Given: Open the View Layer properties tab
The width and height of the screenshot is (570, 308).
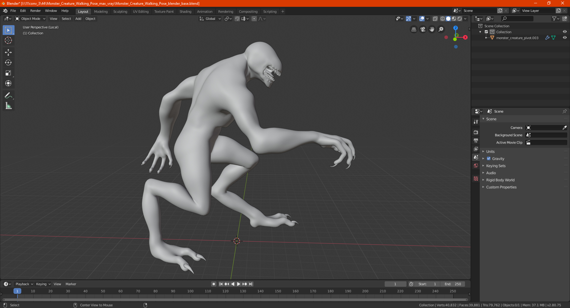Looking at the screenshot, I should tap(476, 149).
